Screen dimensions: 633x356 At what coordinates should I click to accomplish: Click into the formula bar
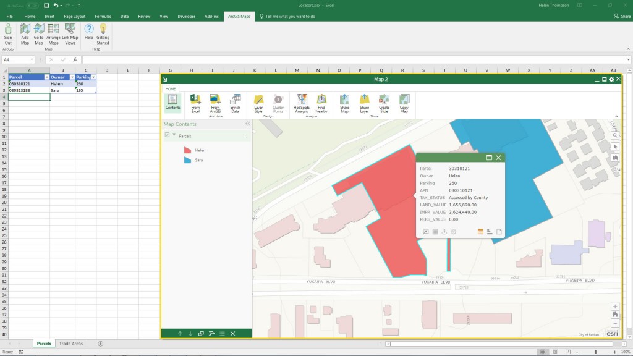355,60
